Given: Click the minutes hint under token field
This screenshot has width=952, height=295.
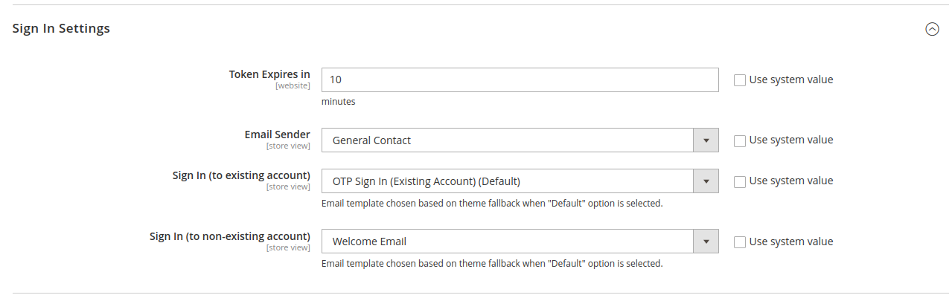Looking at the screenshot, I should [x=339, y=102].
